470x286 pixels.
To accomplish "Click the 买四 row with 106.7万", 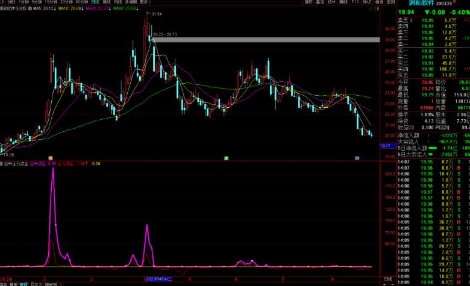I will [x=433, y=69].
